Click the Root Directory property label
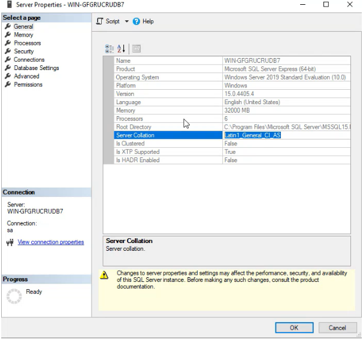This screenshot has width=363, height=340. click(134, 127)
